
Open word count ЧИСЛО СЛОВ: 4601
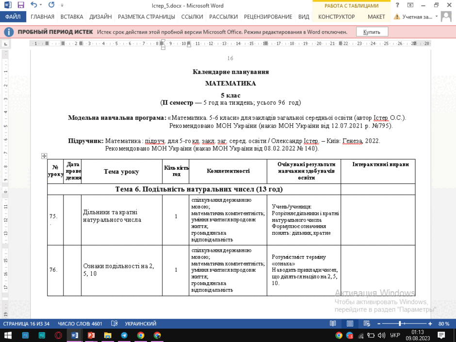pos(80,324)
